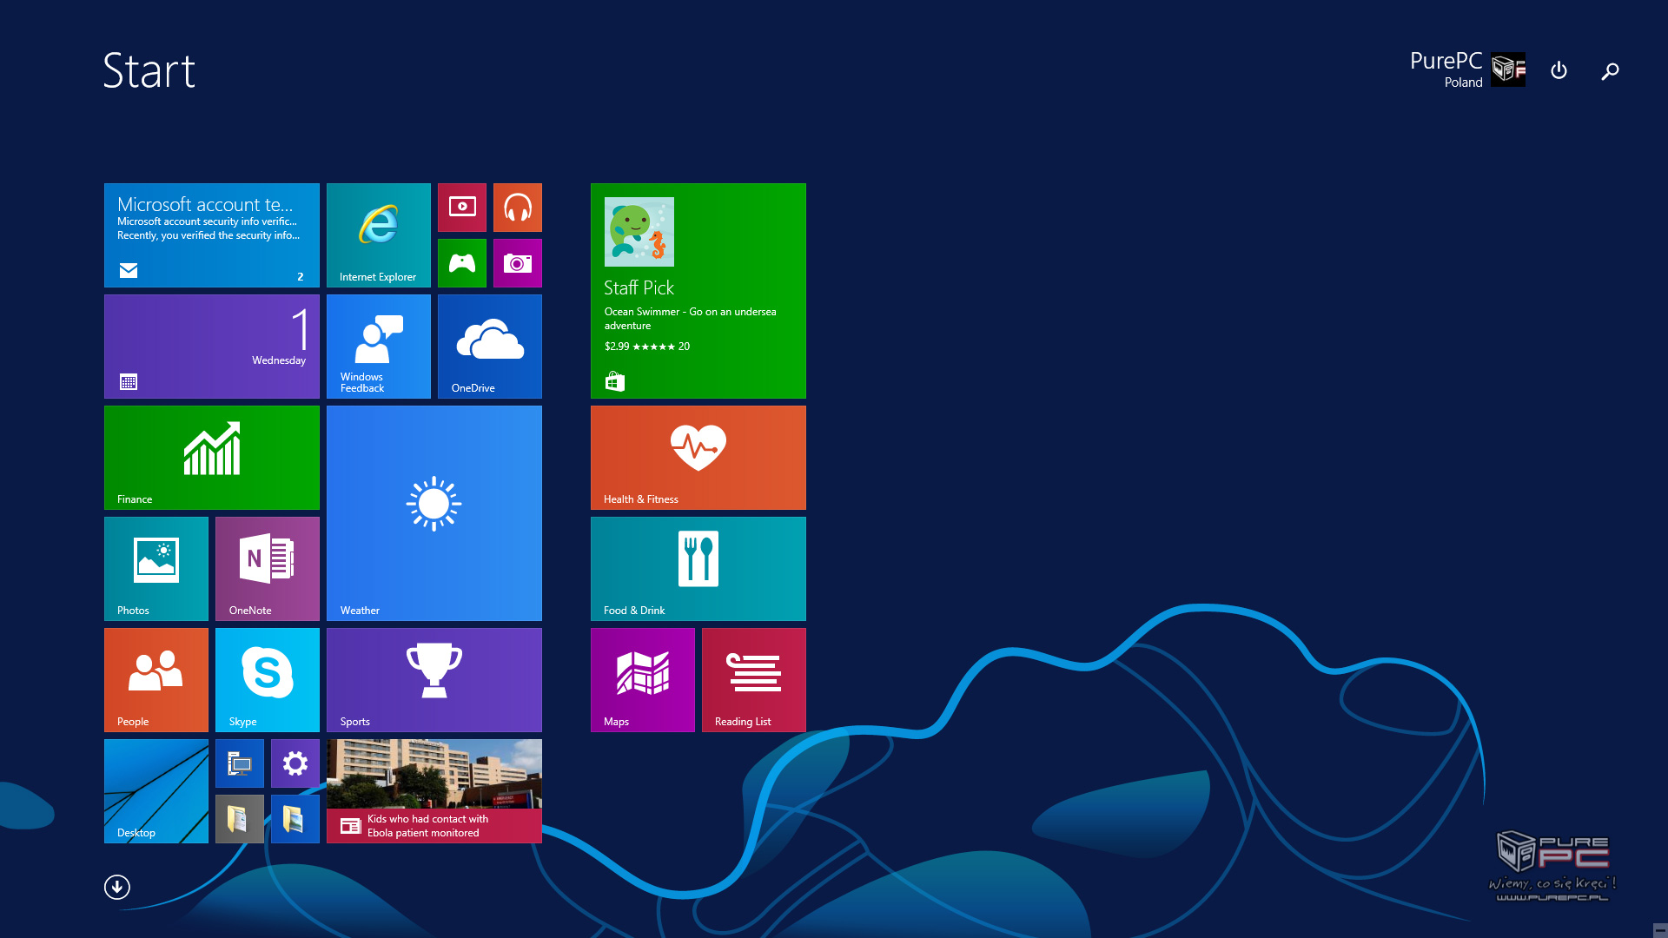Viewport: 1668px width, 938px height.
Task: Open the Desktop tile
Action: (x=156, y=791)
